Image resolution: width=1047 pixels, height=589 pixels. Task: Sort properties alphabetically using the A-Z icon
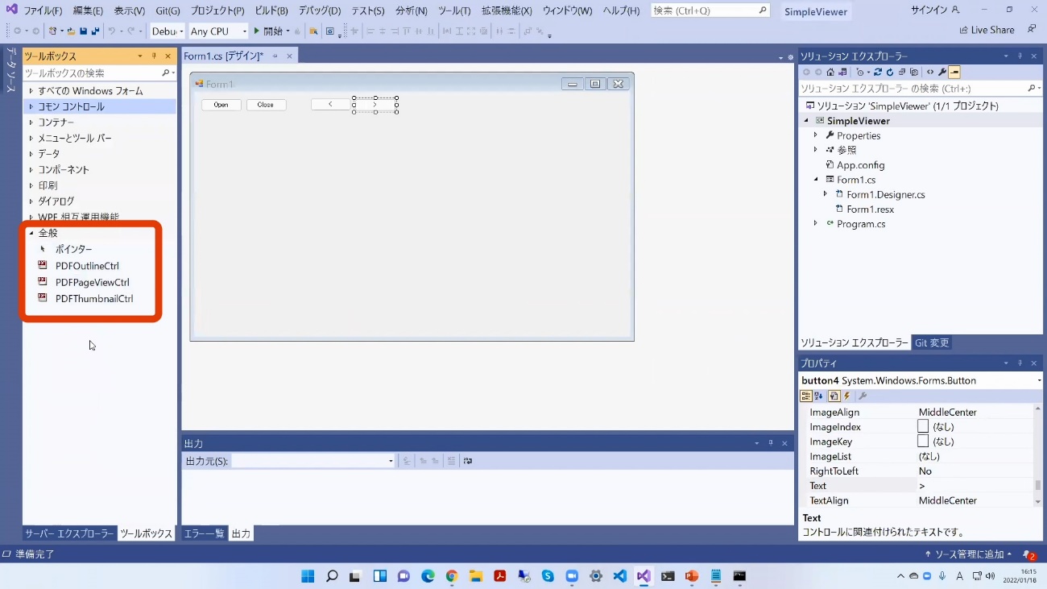click(x=819, y=396)
